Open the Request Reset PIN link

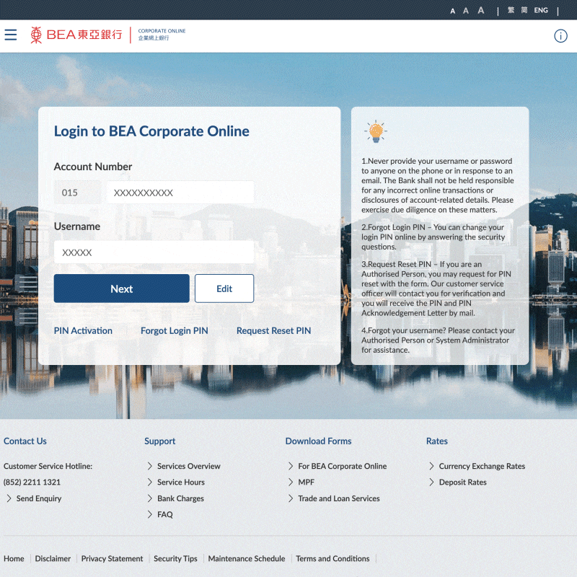click(274, 331)
